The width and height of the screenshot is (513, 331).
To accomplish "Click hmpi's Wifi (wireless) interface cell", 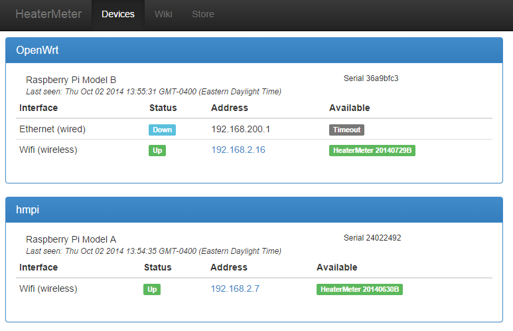I will 48,288.
